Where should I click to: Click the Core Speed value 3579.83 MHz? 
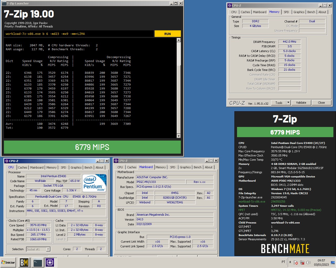(38, 225)
